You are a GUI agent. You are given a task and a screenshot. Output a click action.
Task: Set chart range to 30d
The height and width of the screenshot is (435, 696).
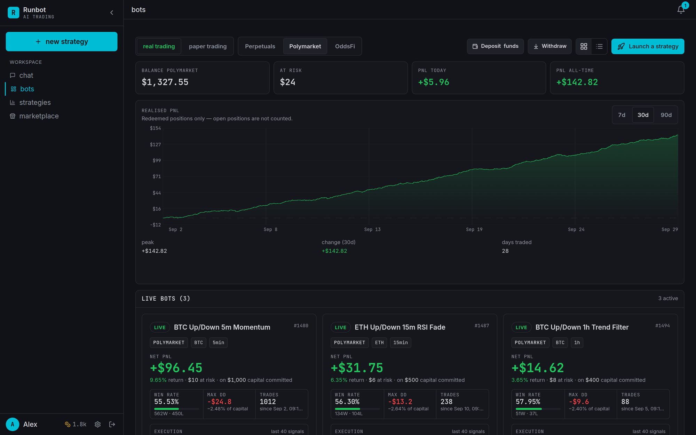643,115
